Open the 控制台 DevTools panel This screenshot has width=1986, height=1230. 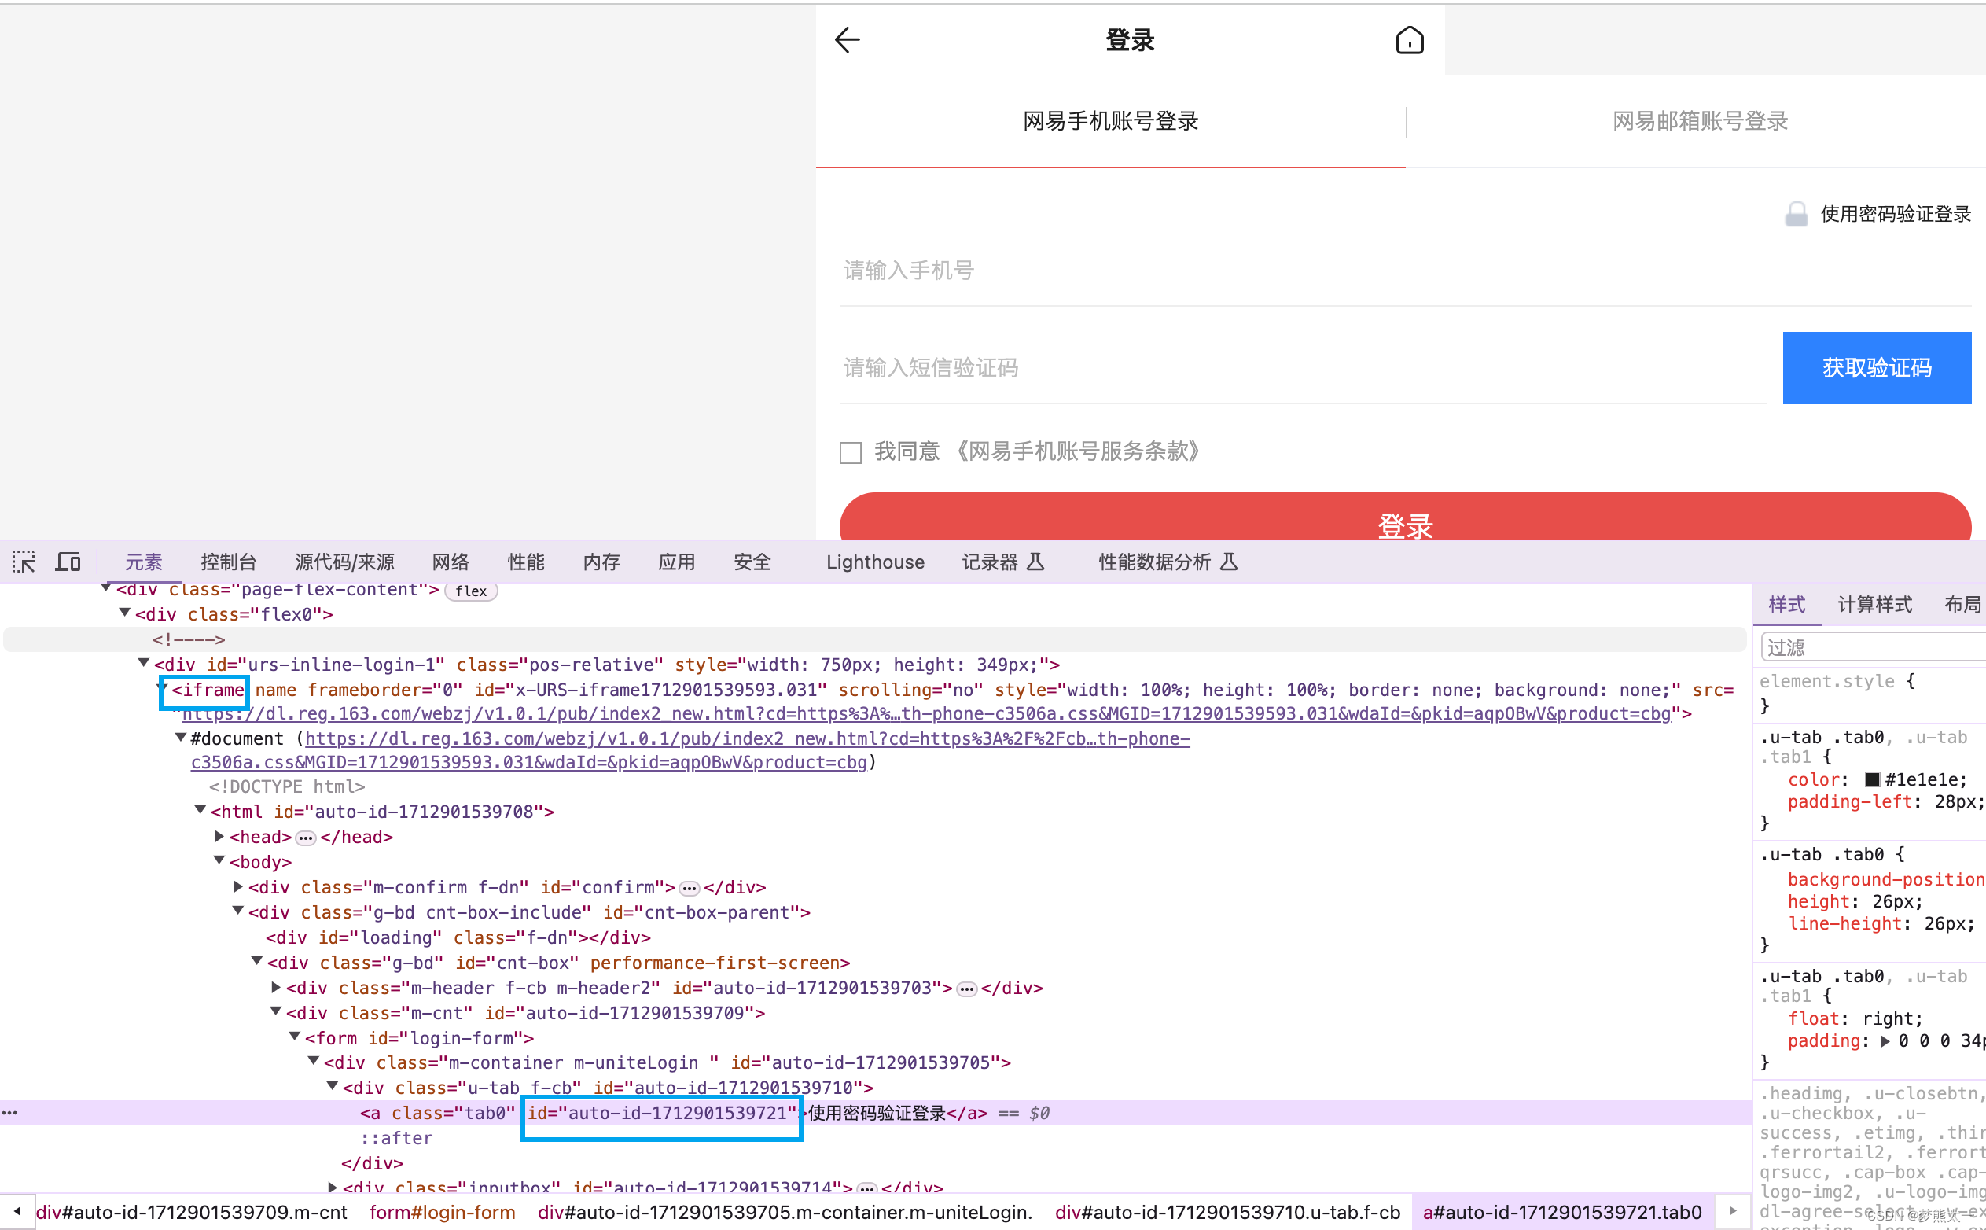tap(229, 562)
